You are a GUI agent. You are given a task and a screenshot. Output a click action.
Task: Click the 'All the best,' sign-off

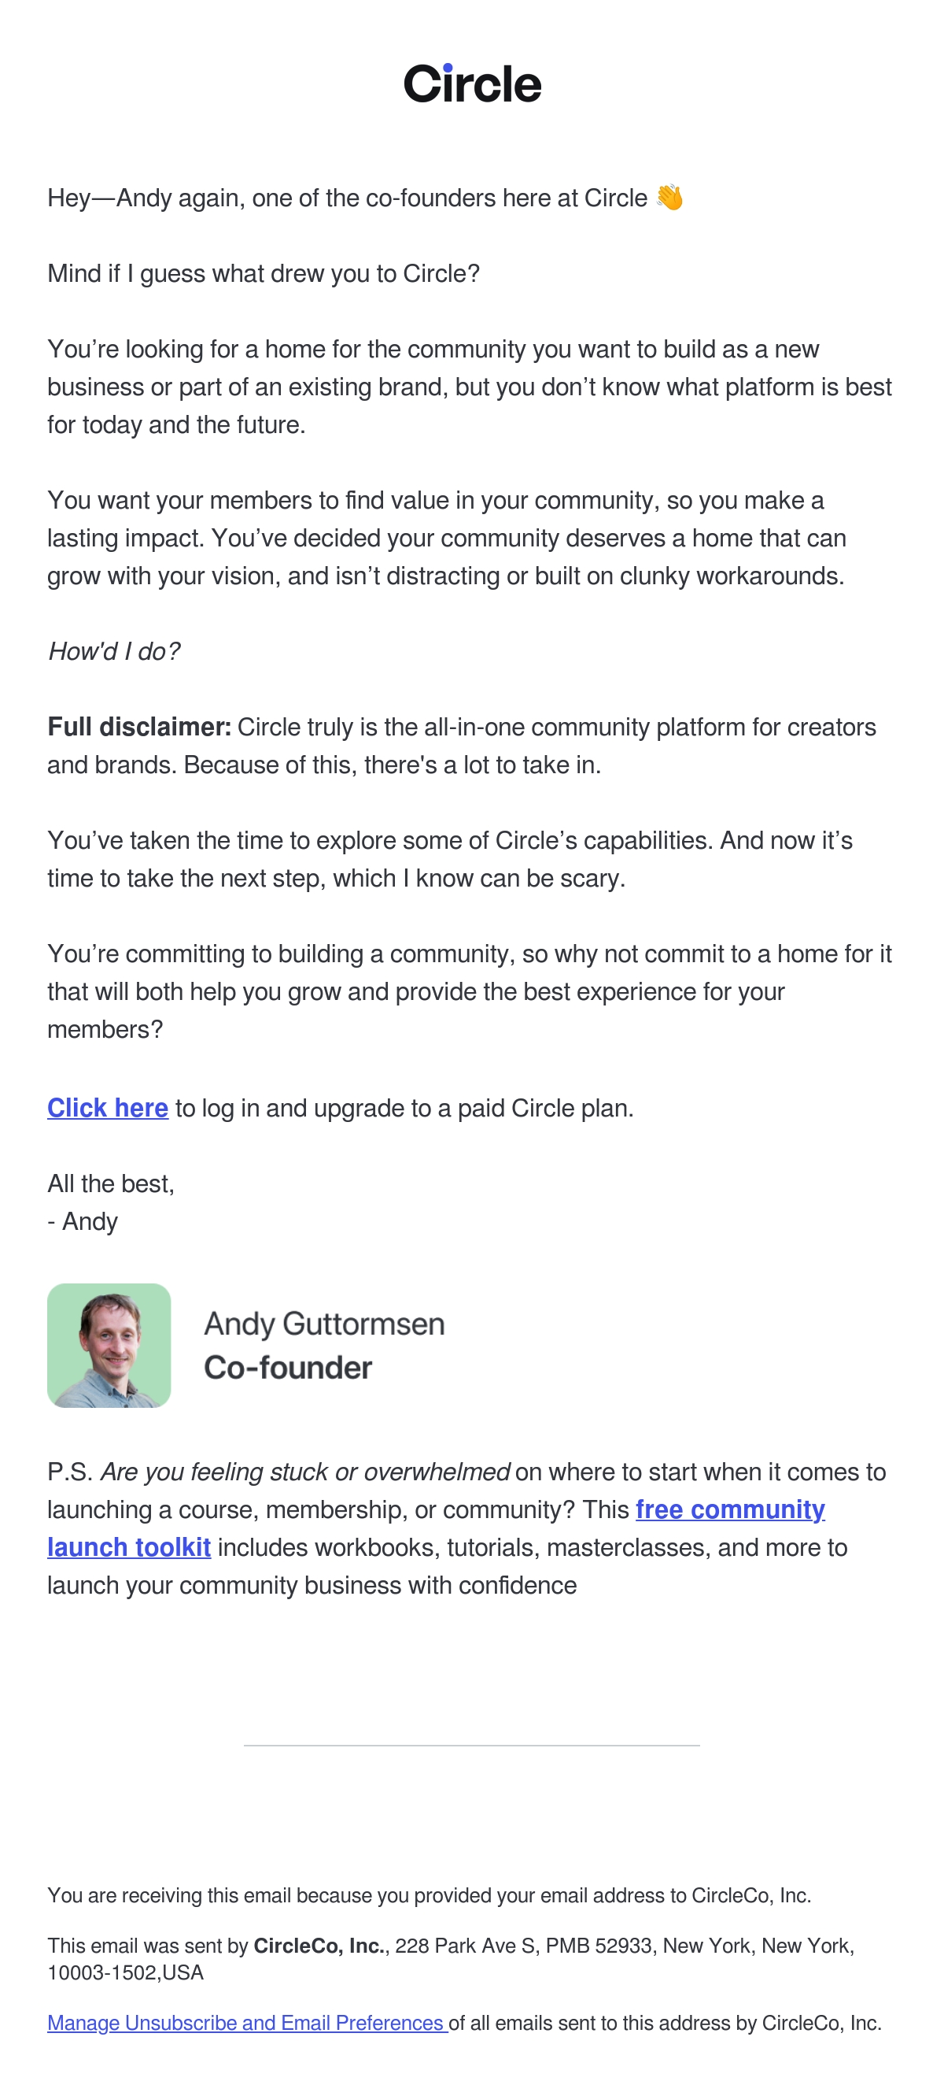coord(111,1183)
